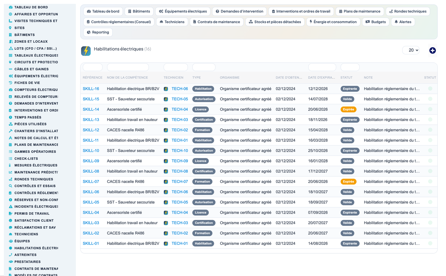Click the Temps passés clock icon
Viewport: 446px width, 276px height.
(10, 117)
